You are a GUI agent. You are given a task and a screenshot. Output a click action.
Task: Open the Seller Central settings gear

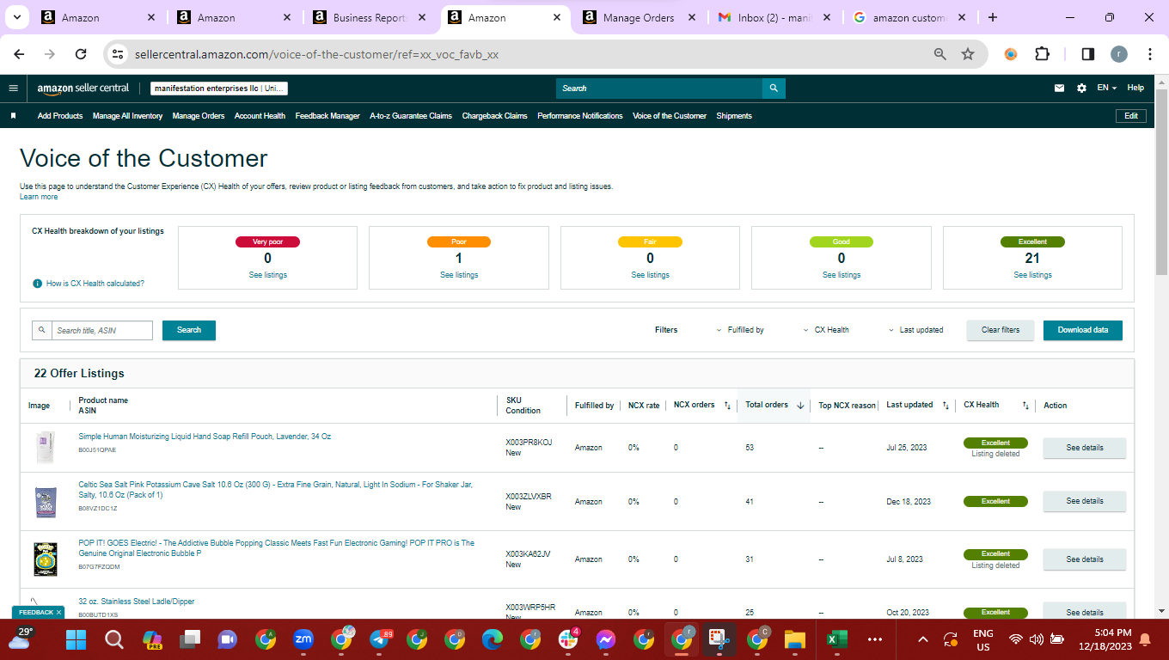click(1081, 88)
